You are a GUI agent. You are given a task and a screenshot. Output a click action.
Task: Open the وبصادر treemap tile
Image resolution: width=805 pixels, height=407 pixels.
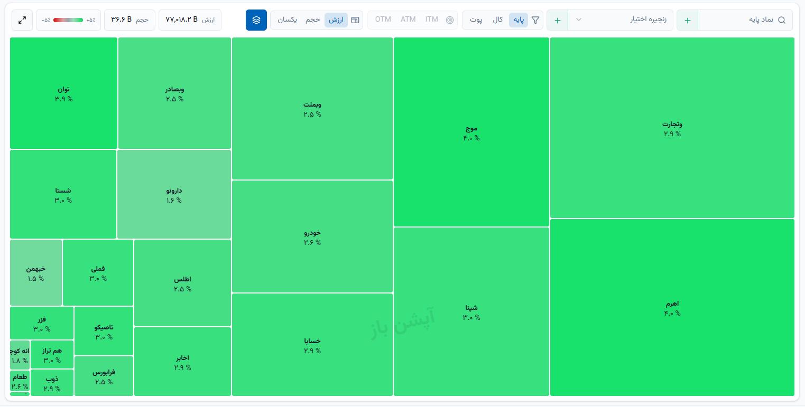[174, 93]
